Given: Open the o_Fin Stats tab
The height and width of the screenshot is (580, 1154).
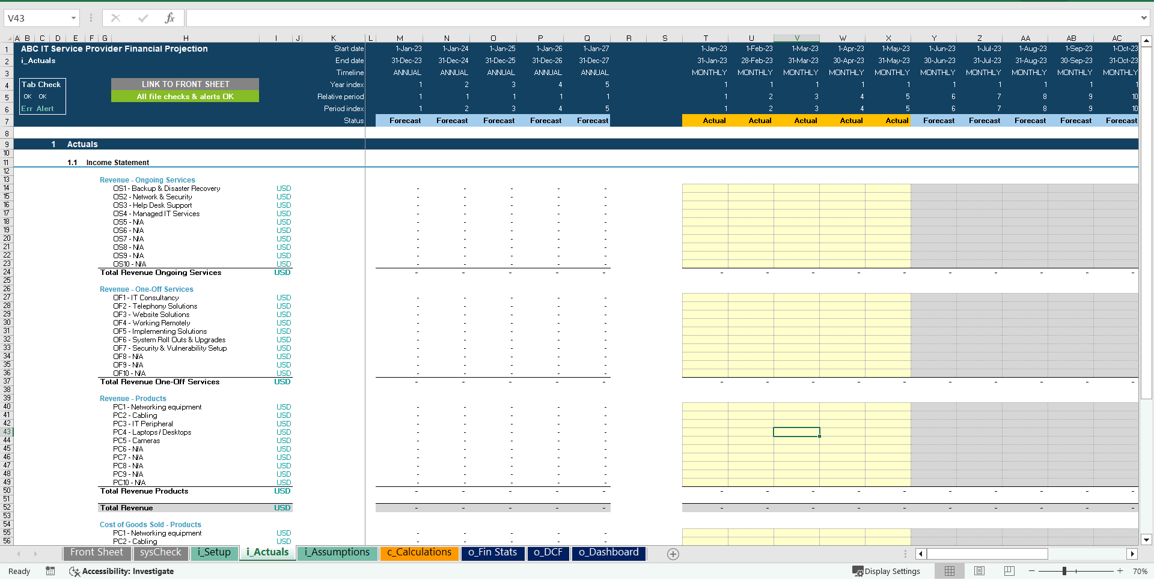Looking at the screenshot, I should pyautogui.click(x=492, y=552).
